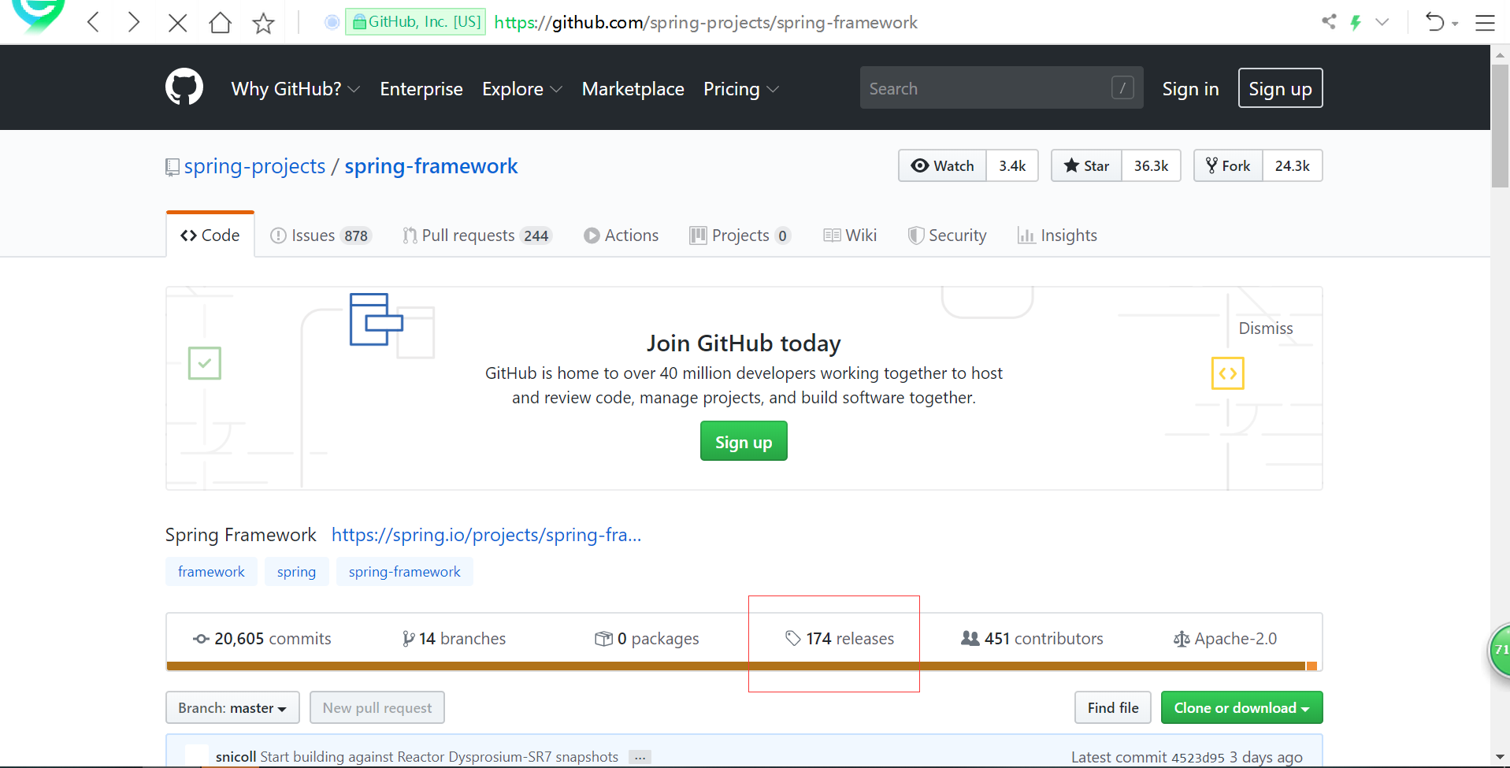The height and width of the screenshot is (768, 1510).
Task: View the 451 contributors
Action: 1032,639
